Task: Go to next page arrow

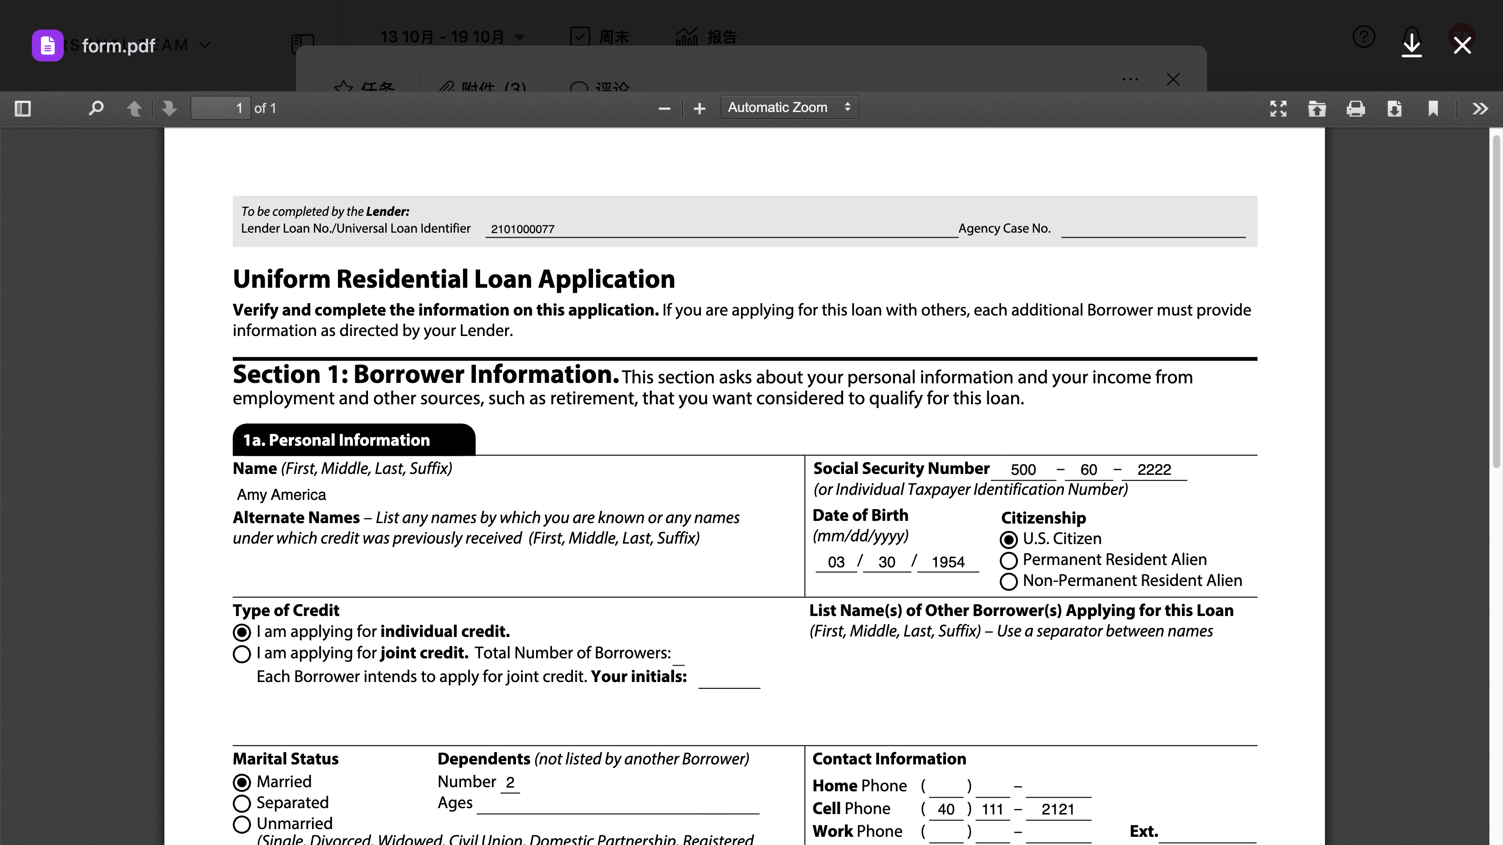Action: click(169, 108)
